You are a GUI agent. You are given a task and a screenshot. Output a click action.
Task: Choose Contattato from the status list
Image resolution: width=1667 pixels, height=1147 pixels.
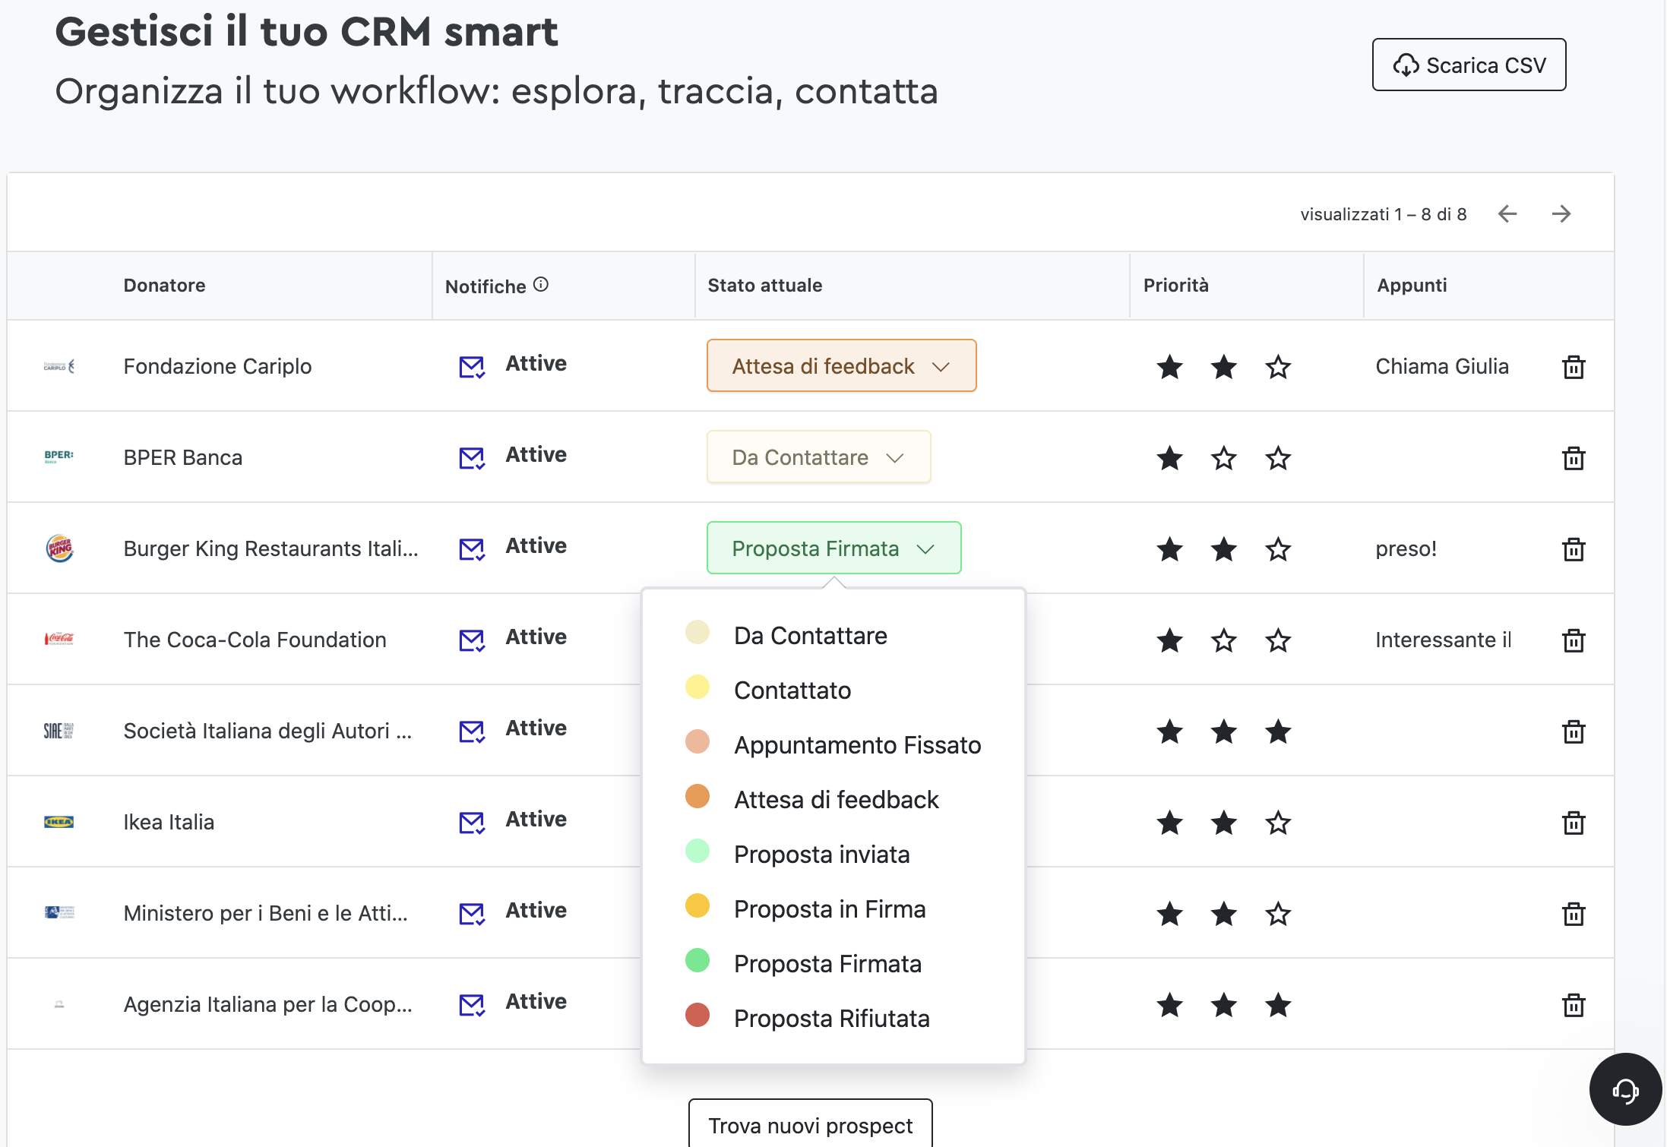792,690
